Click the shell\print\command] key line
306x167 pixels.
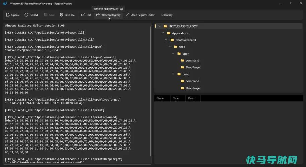point(61,117)
